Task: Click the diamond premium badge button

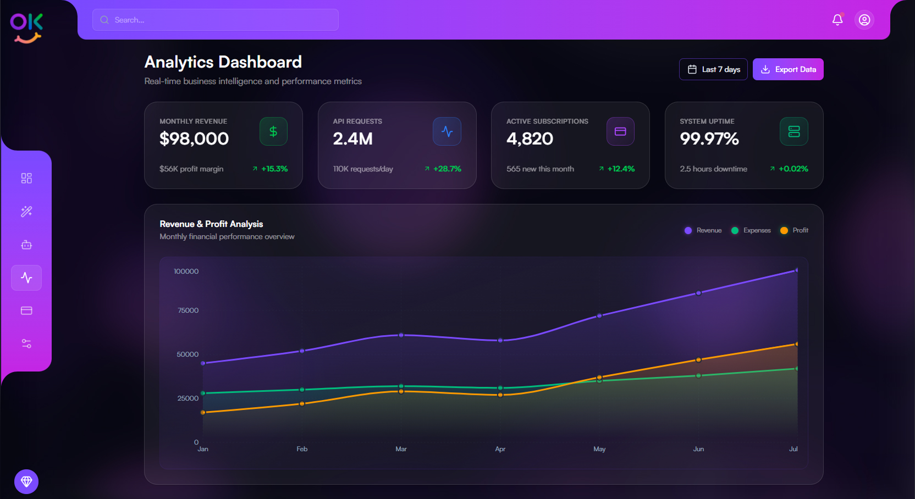Action: [x=26, y=481]
